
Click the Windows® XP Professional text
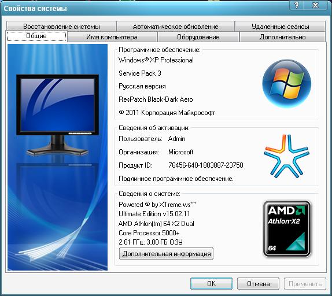coord(156,60)
